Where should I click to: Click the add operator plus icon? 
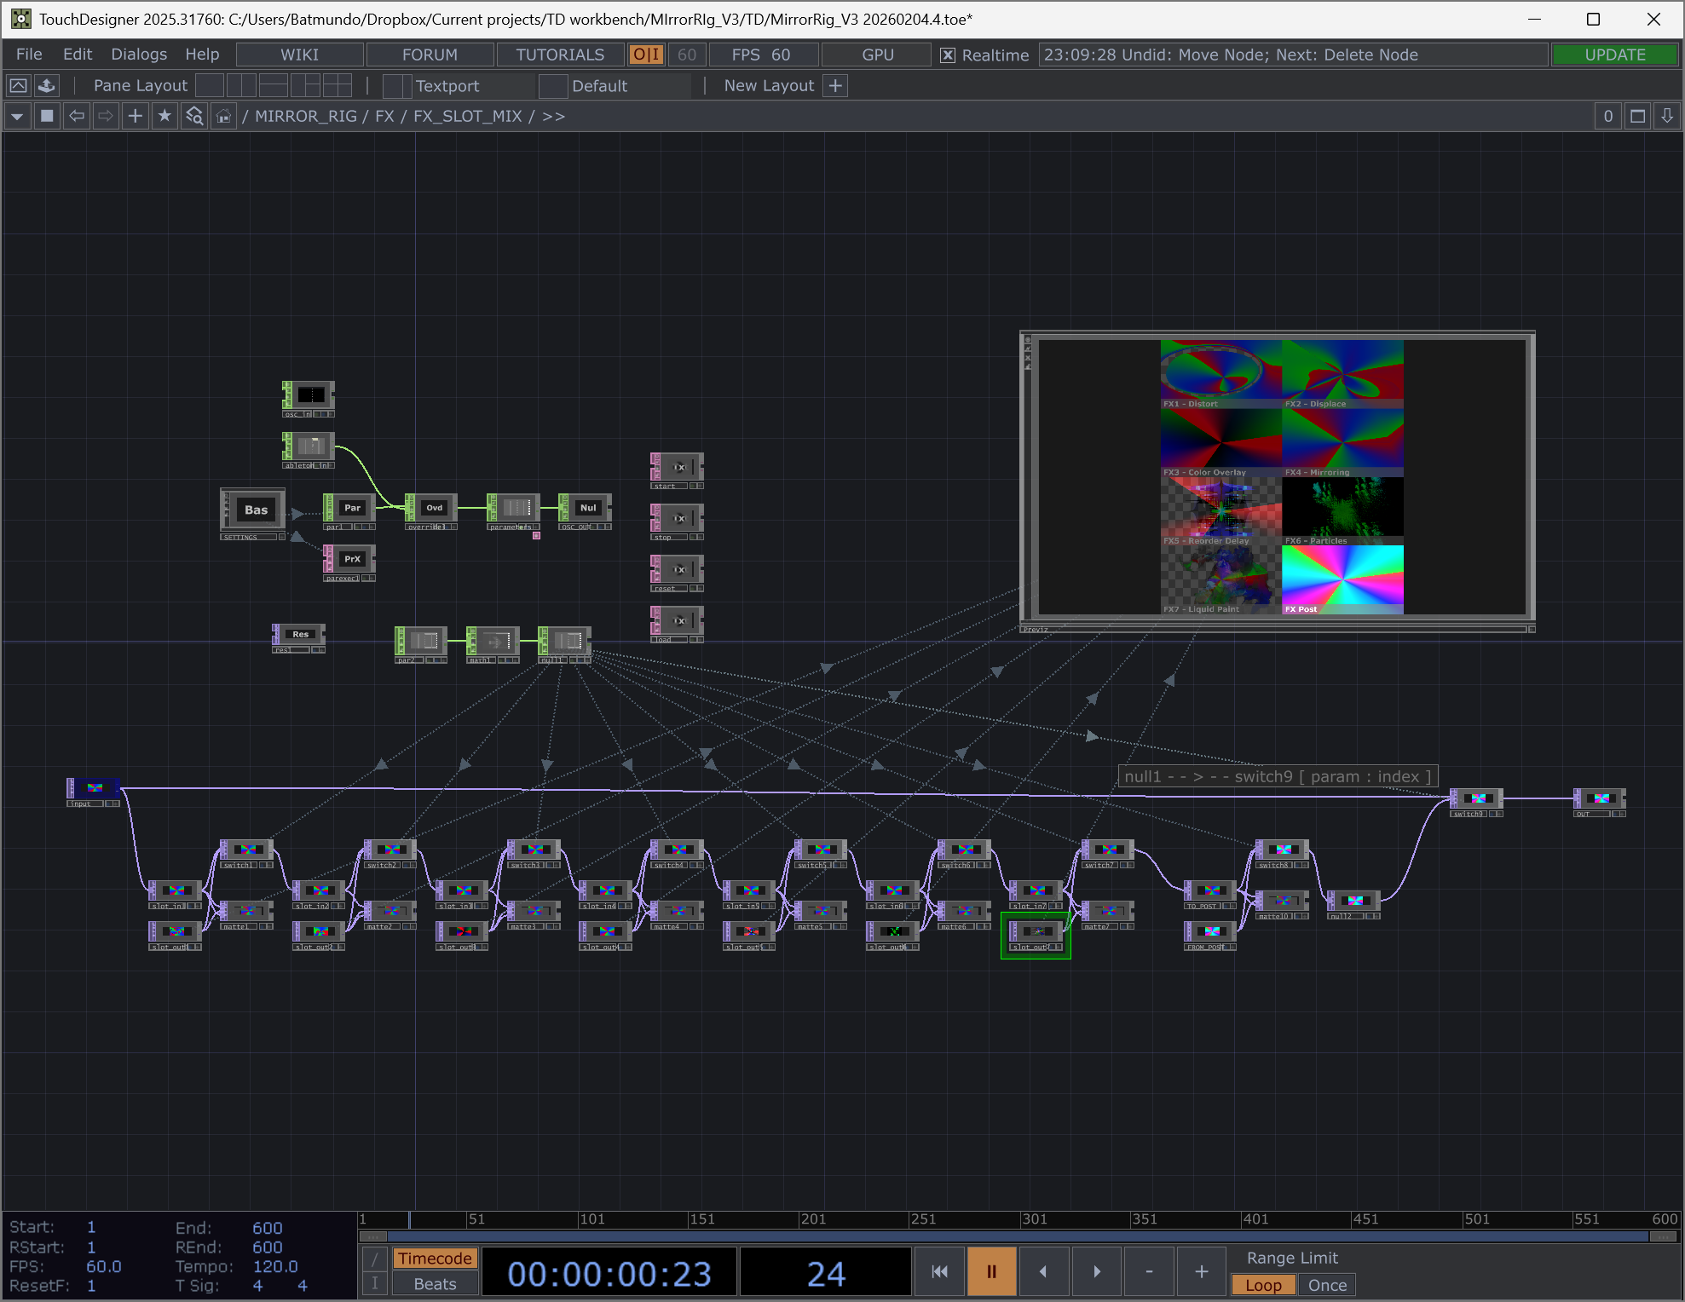pos(135,116)
